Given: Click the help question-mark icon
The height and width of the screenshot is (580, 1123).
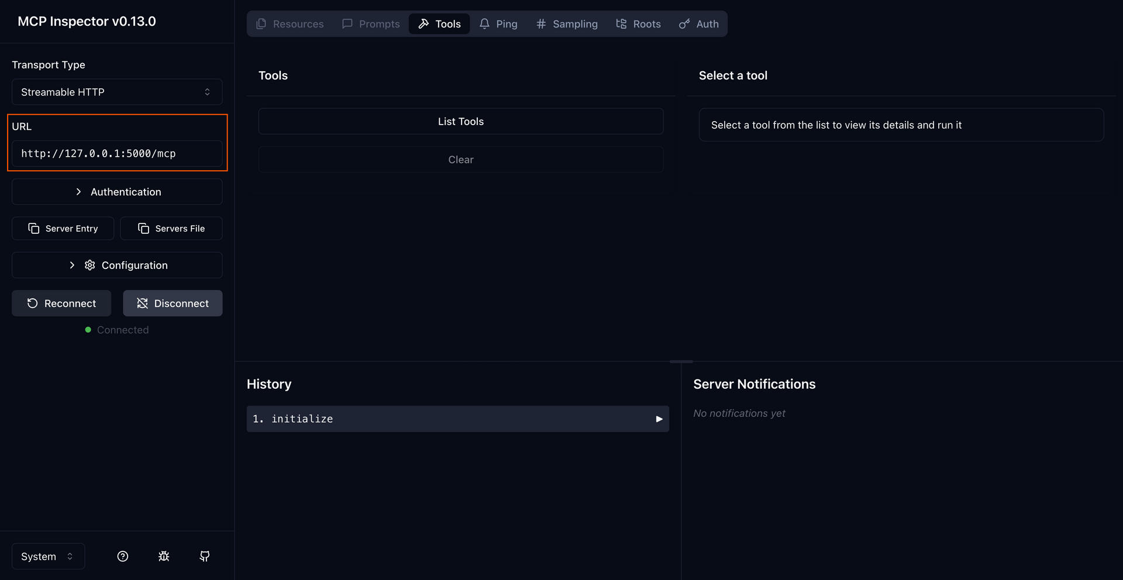Looking at the screenshot, I should point(123,556).
